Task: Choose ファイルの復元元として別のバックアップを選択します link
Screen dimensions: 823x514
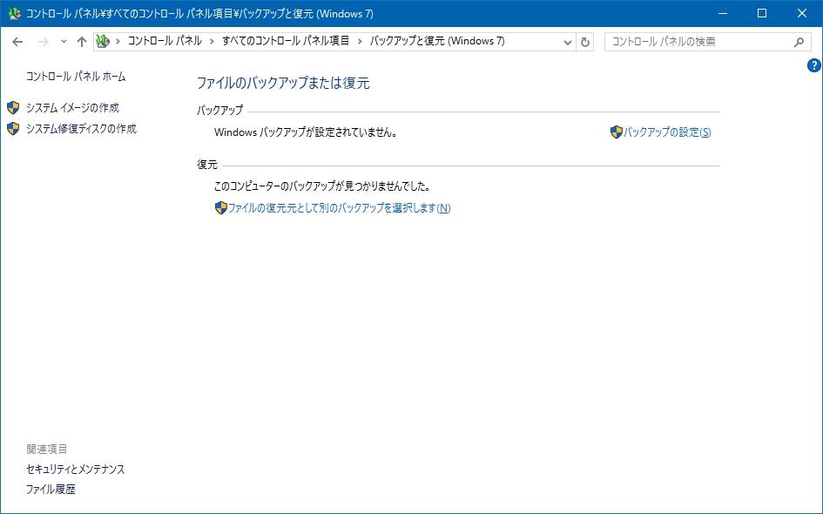Action: (339, 208)
